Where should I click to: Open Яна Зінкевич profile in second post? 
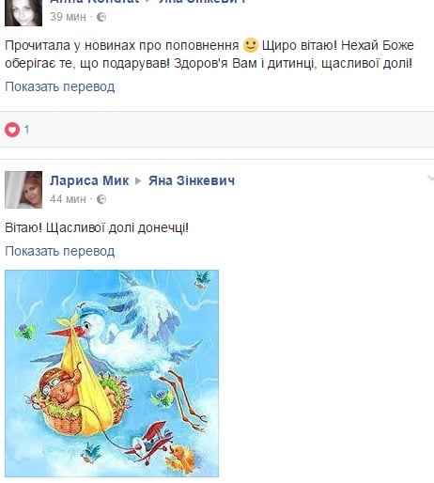pos(192,180)
